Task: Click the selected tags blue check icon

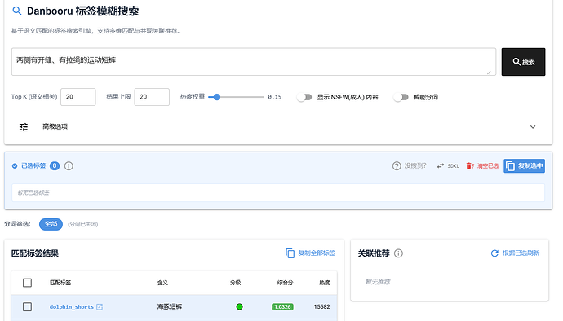Action: (x=15, y=165)
